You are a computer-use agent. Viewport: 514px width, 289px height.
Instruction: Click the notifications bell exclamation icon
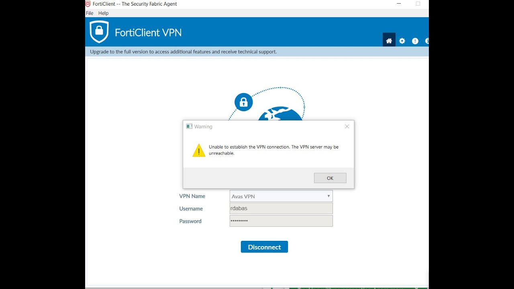point(415,41)
